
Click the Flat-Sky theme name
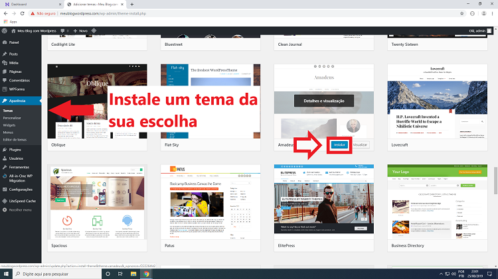click(172, 145)
